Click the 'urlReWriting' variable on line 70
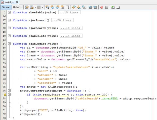 coord(37,67)
